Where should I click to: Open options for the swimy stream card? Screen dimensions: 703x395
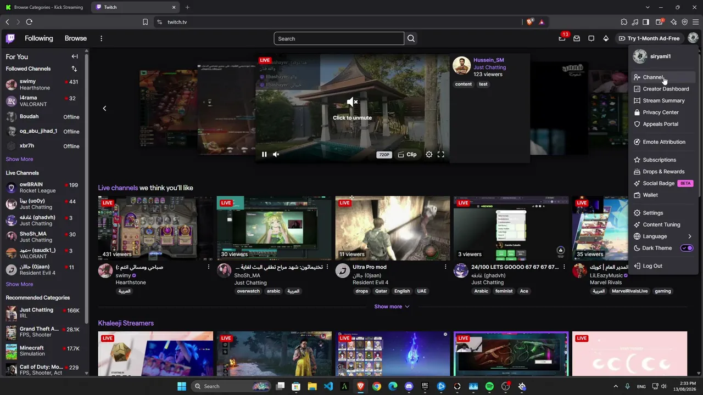click(208, 267)
